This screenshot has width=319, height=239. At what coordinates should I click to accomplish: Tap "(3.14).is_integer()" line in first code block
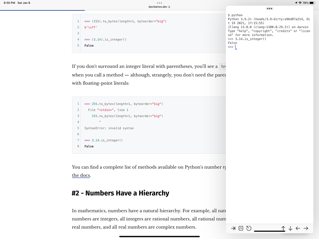point(105,40)
